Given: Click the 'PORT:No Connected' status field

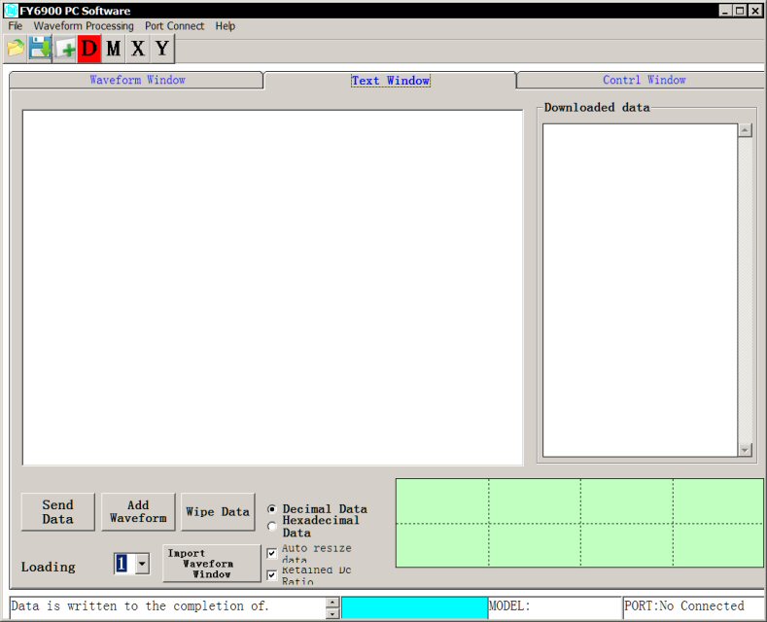Looking at the screenshot, I should point(693,607).
